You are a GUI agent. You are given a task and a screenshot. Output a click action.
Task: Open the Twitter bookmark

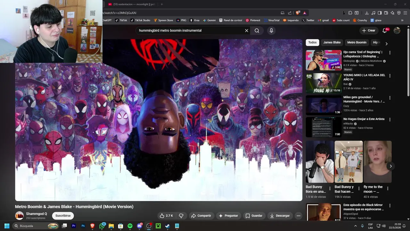[x=308, y=20]
